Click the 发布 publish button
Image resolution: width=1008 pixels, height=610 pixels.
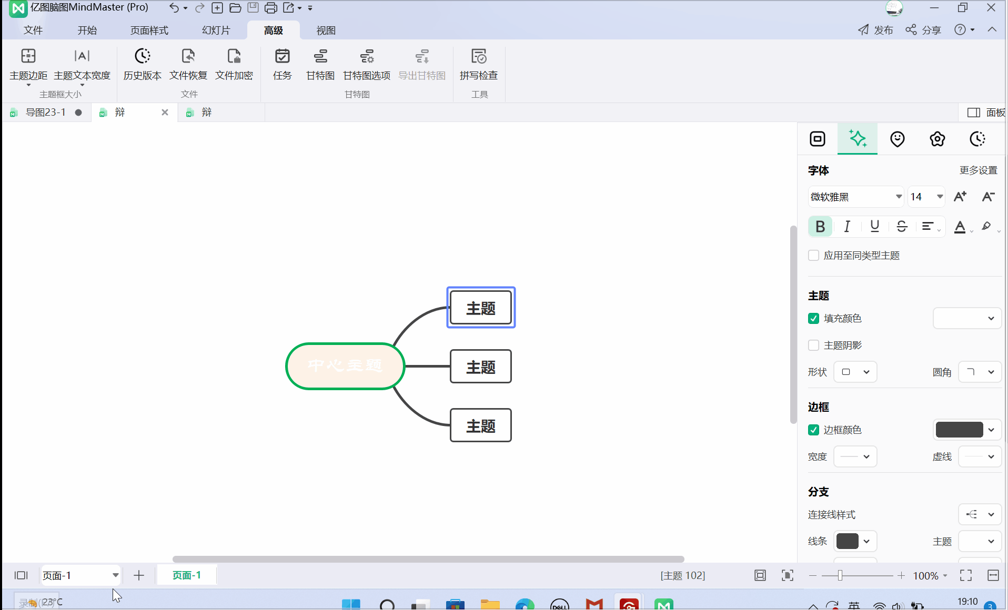tap(876, 30)
